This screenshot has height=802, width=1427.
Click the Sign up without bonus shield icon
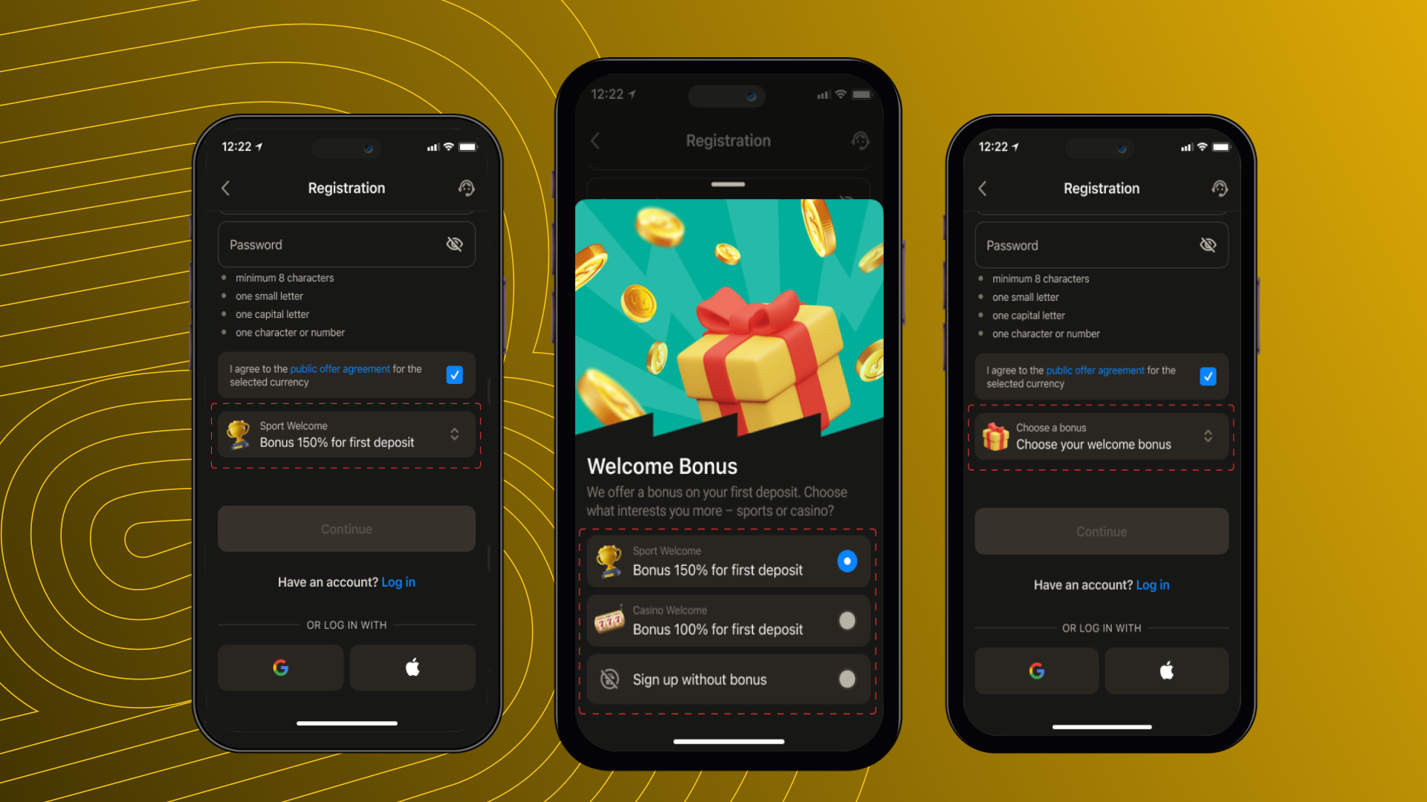tap(609, 679)
